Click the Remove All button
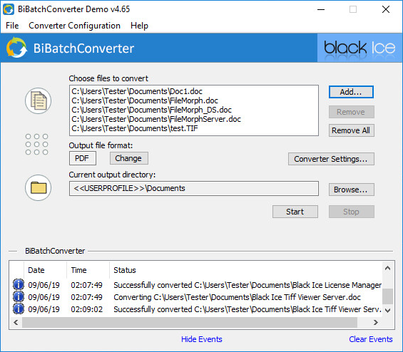403x352 pixels. point(352,130)
